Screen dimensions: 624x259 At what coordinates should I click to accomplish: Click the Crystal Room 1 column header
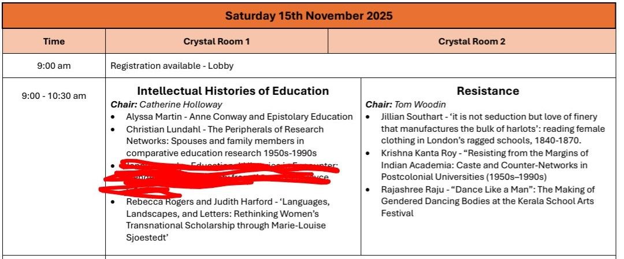point(217,42)
